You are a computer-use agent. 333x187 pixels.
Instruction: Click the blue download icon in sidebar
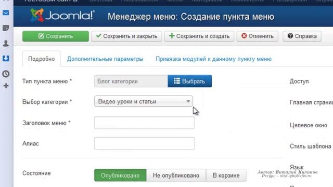click(x=6, y=58)
